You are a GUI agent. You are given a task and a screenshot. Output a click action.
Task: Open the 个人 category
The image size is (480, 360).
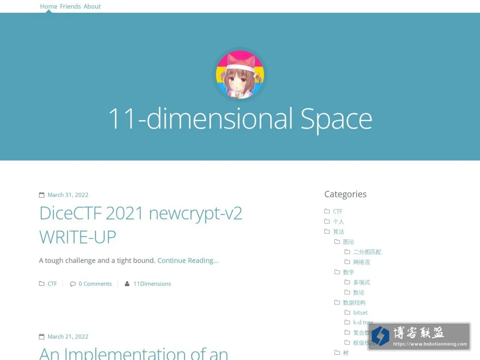[x=338, y=222]
